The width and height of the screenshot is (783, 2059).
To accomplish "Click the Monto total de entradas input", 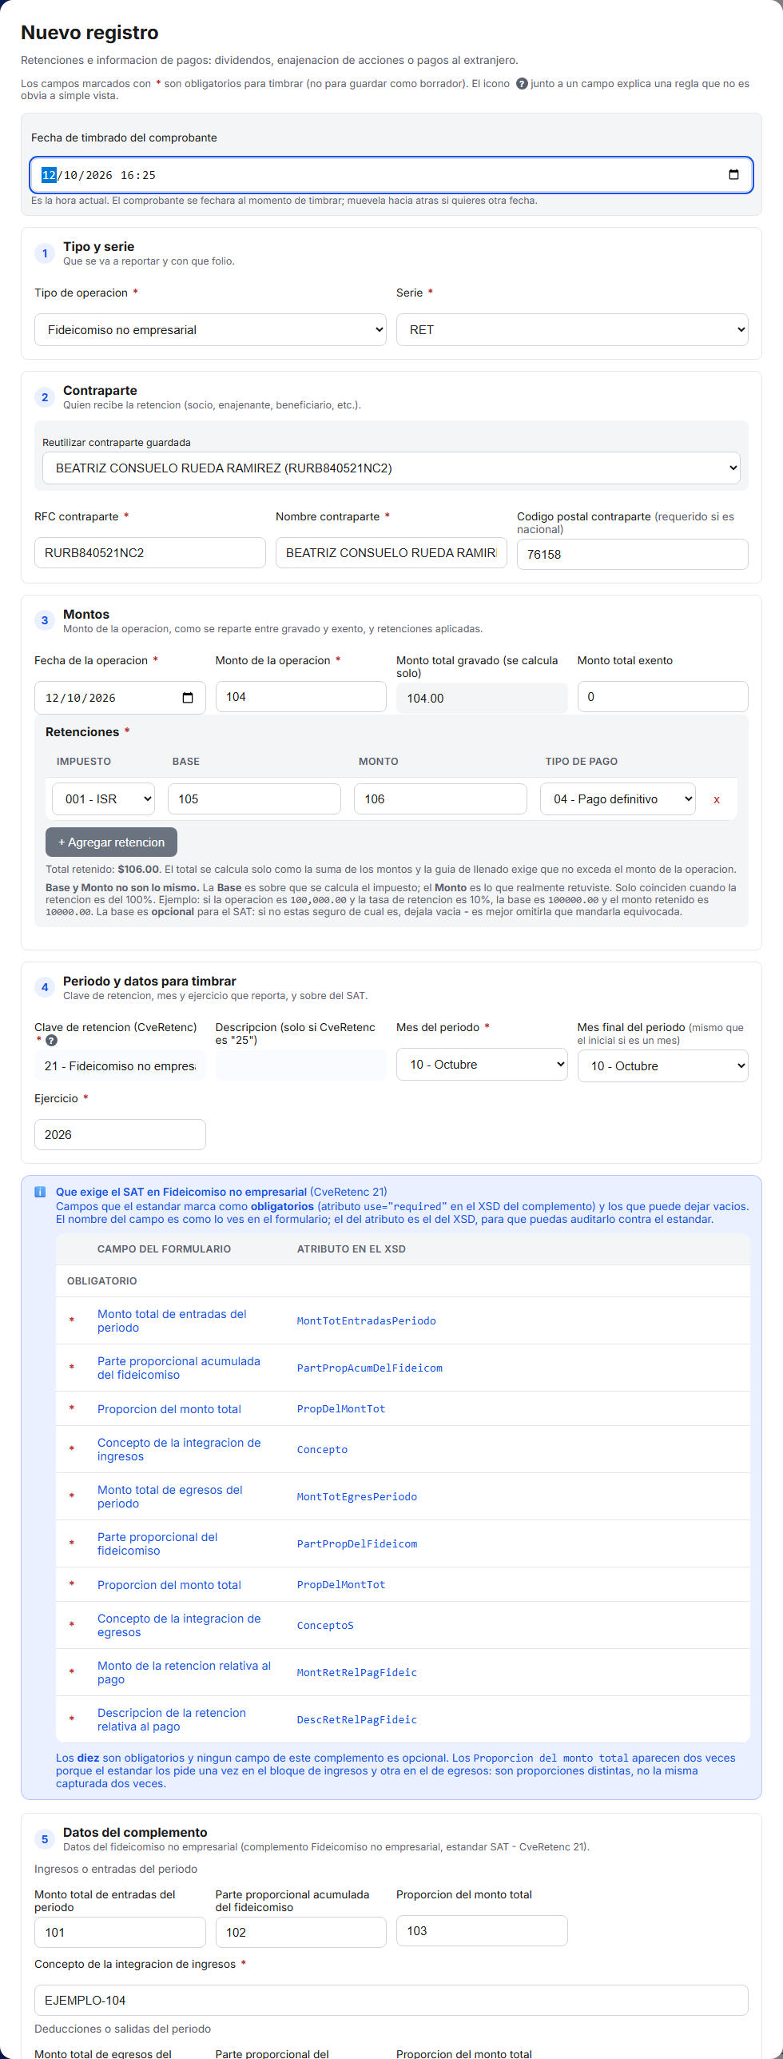I will (x=120, y=1933).
